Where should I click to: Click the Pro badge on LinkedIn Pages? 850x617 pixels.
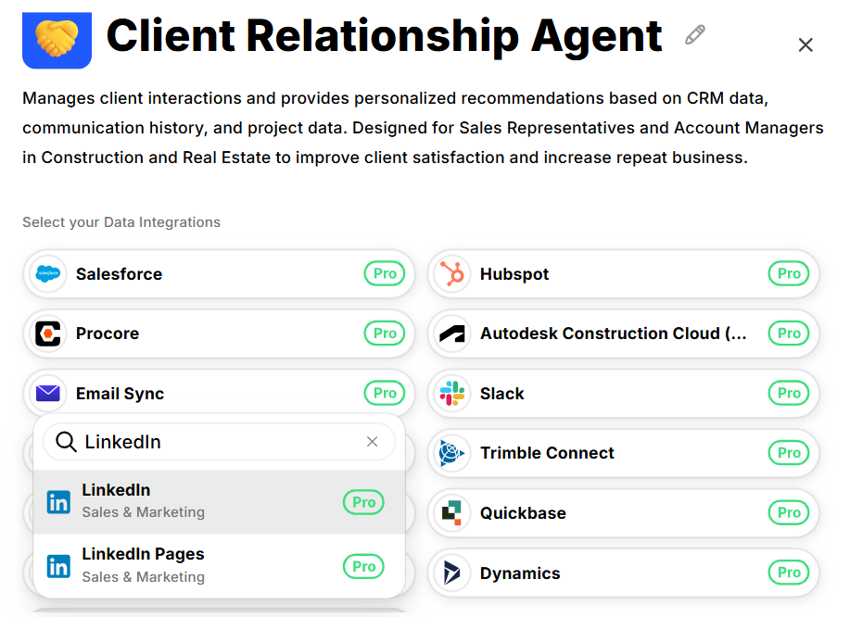pyautogui.click(x=363, y=566)
